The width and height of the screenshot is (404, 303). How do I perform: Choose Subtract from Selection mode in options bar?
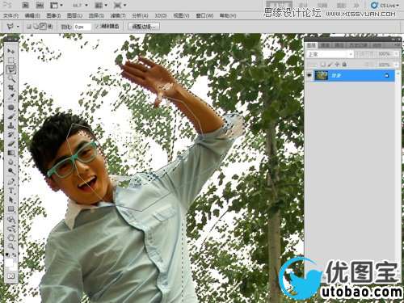[x=43, y=27]
